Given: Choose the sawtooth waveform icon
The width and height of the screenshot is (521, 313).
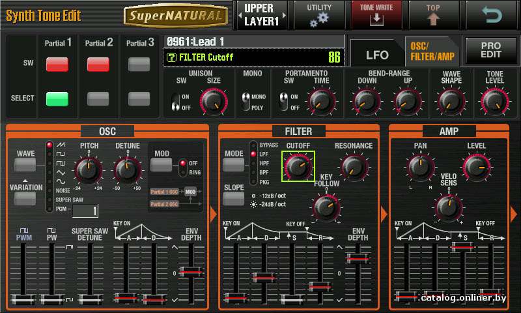Looking at the screenshot, I should (x=61, y=145).
